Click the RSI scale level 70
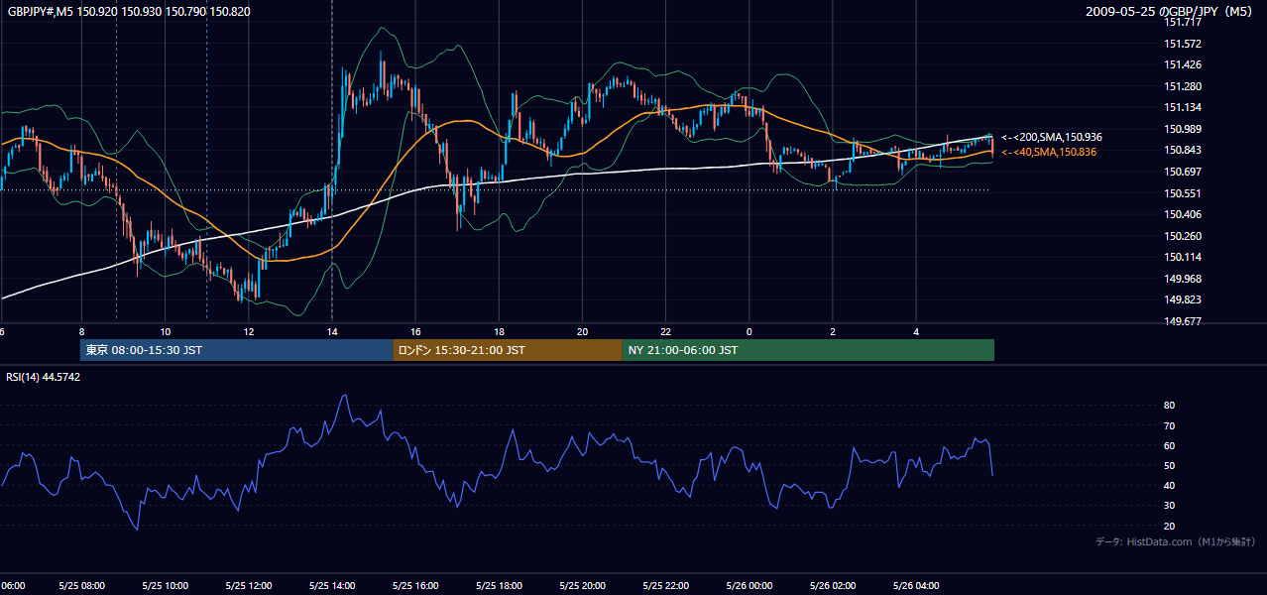 point(1169,425)
